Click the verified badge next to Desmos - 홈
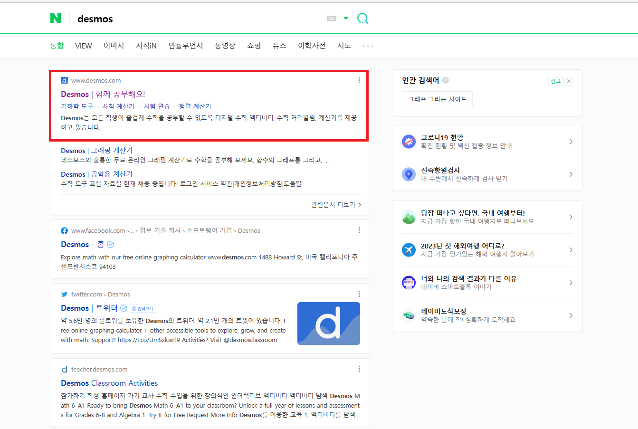Image resolution: width=638 pixels, height=429 pixels. 111,245
